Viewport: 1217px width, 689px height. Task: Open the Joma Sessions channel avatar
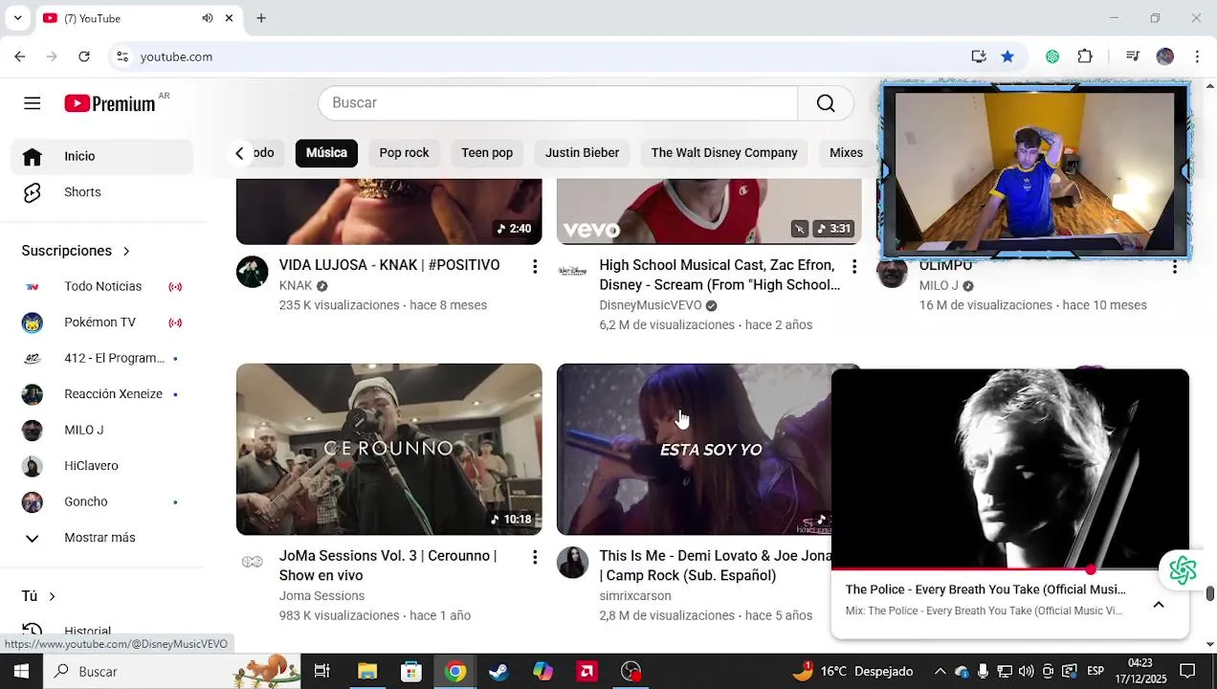coord(253,563)
